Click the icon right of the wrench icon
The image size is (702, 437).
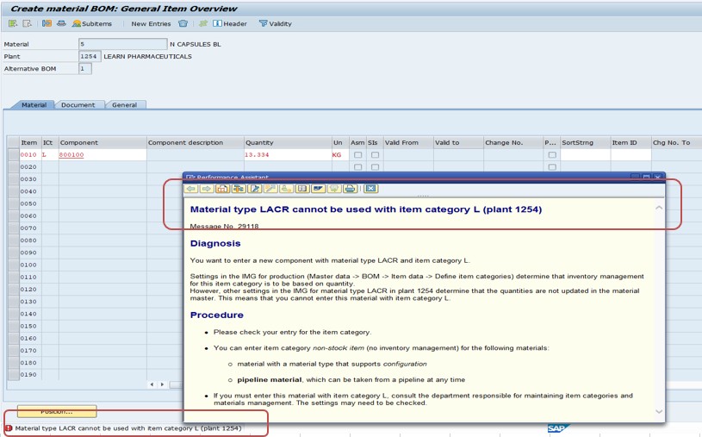(286, 189)
